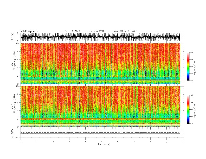Click the "4" kHz tick of ch.1
Screen dimensions: 206x159
tap(18, 68)
